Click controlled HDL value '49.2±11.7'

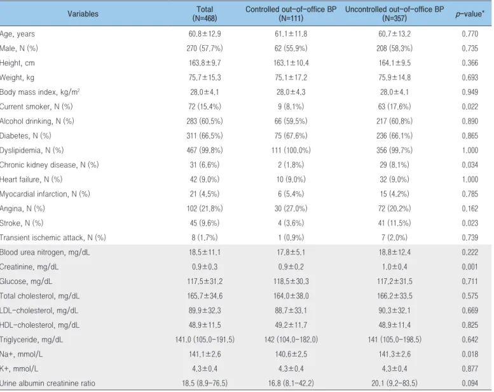pos(291,325)
